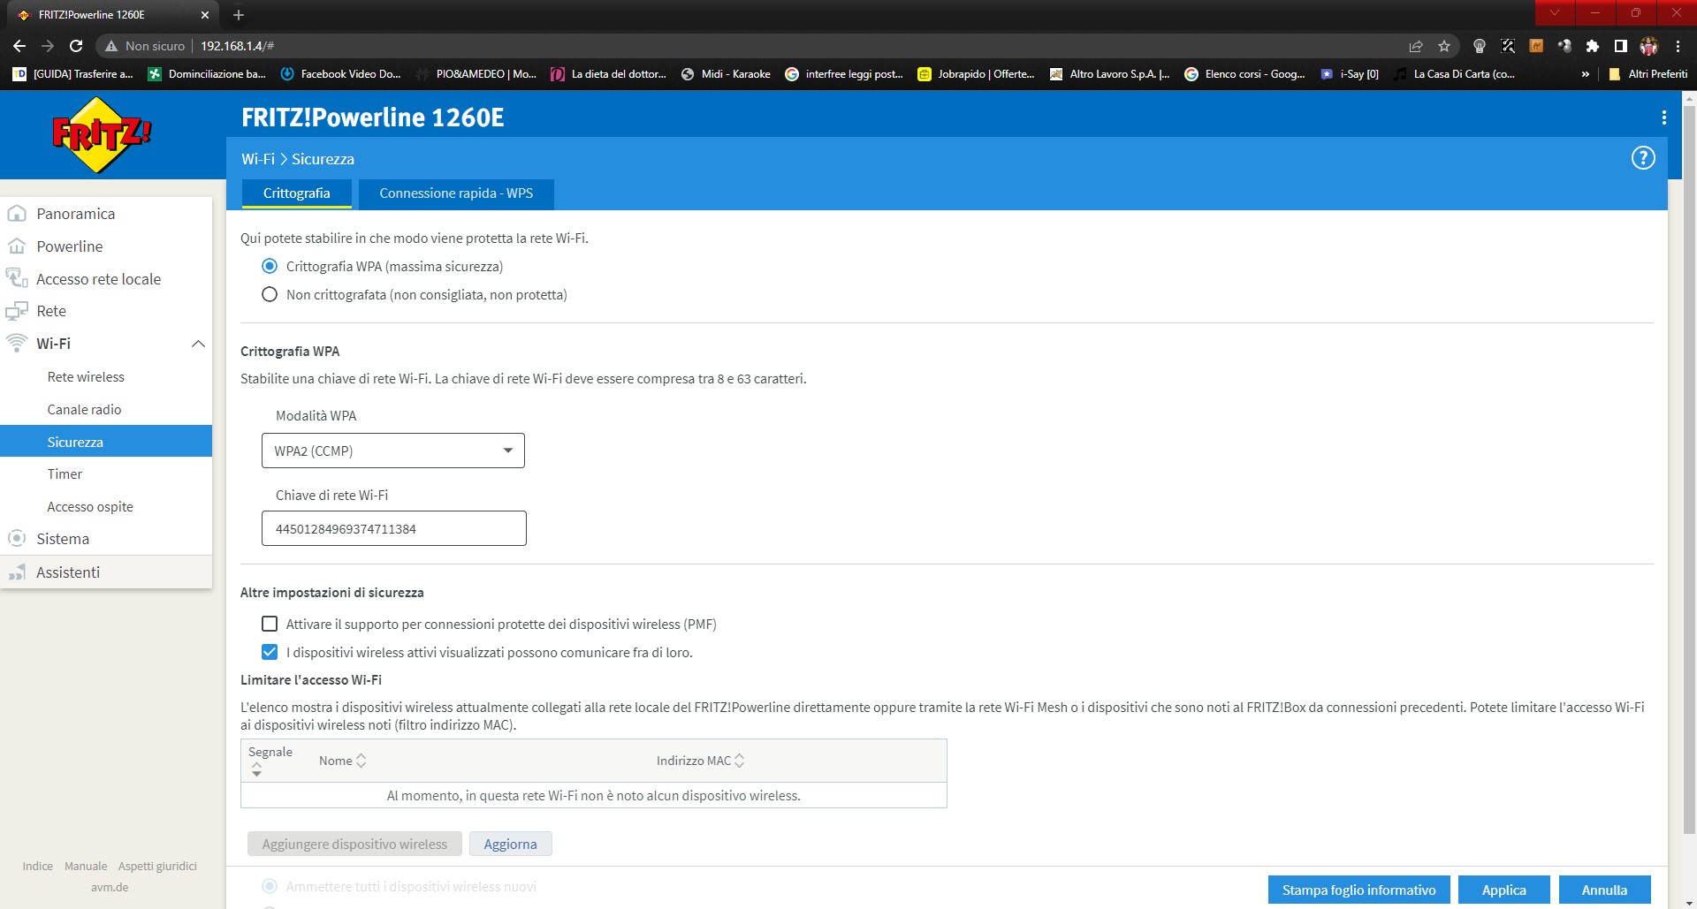Open Altri Preferiti bookmarks folder
The image size is (1697, 909).
pyautogui.click(x=1648, y=74)
